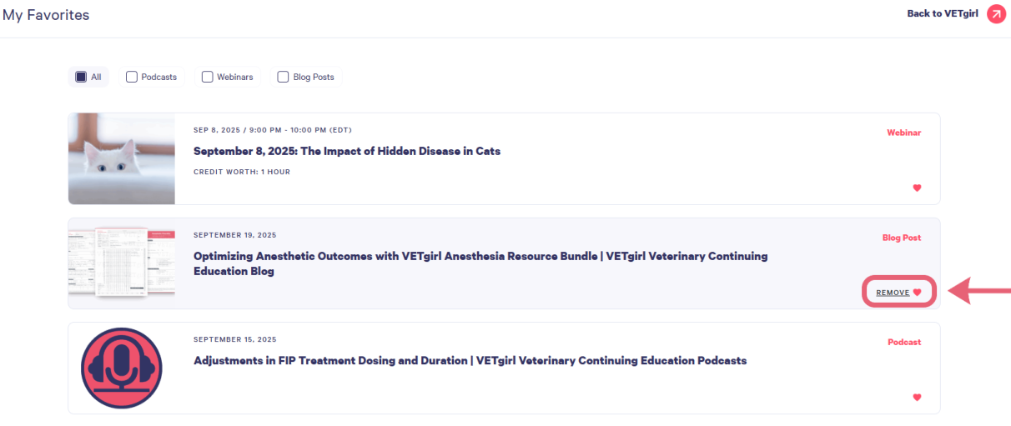Click the heart icon on cat webinar
The height and width of the screenshot is (426, 1011).
[917, 188]
